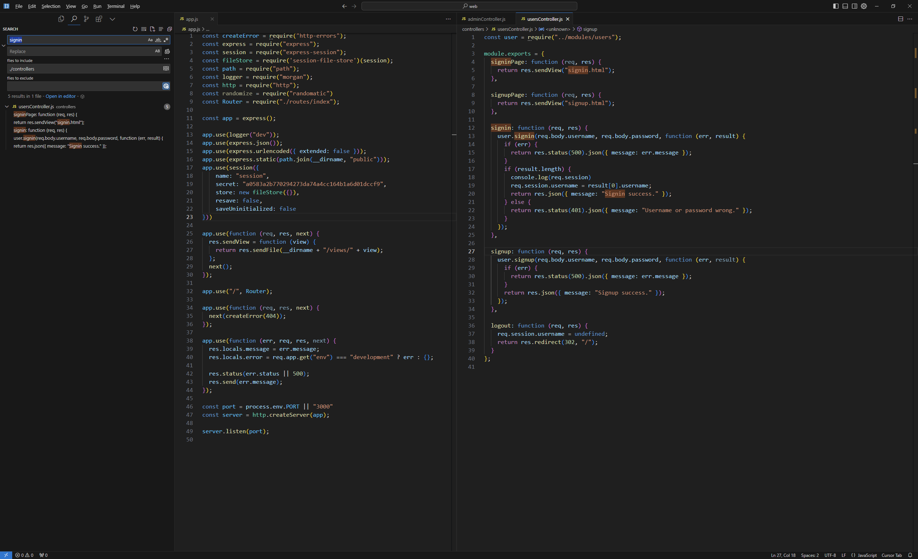Viewport: 918px width, 559px height.
Task: Click the cube icon after Open in editor
Action: (82, 96)
